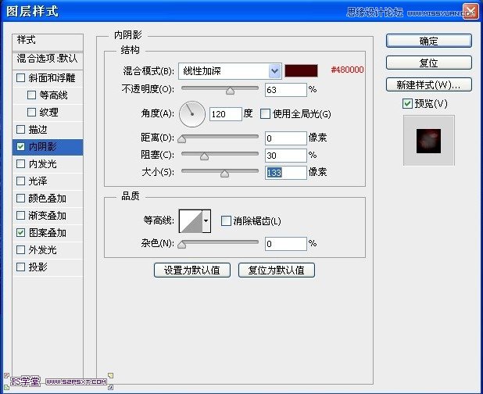This screenshot has height=394, width=483.
Task: Click the angle dial control
Action: tap(192, 114)
